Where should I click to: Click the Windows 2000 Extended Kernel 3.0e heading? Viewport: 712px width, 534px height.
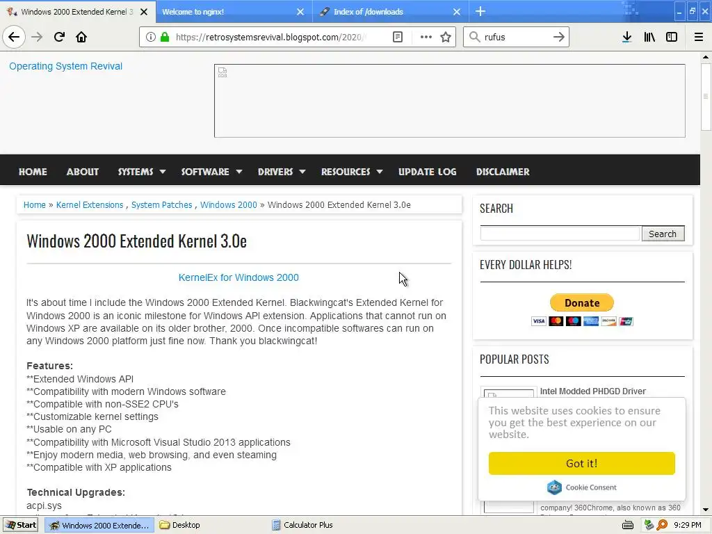pos(137,241)
